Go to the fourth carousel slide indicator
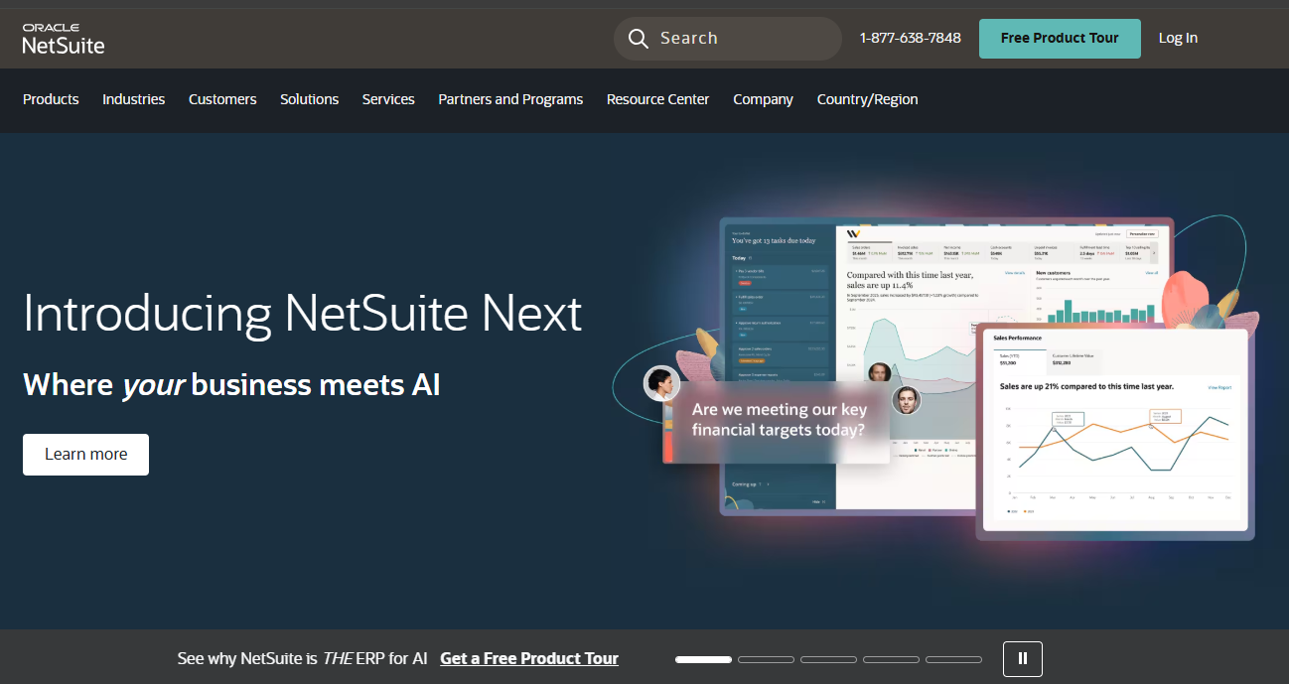 pos(891,659)
